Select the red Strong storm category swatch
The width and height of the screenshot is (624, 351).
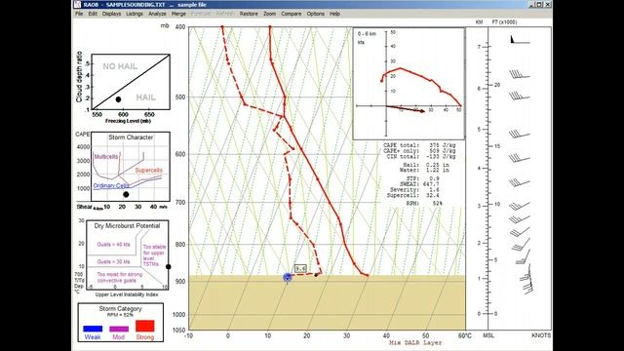[x=145, y=326]
